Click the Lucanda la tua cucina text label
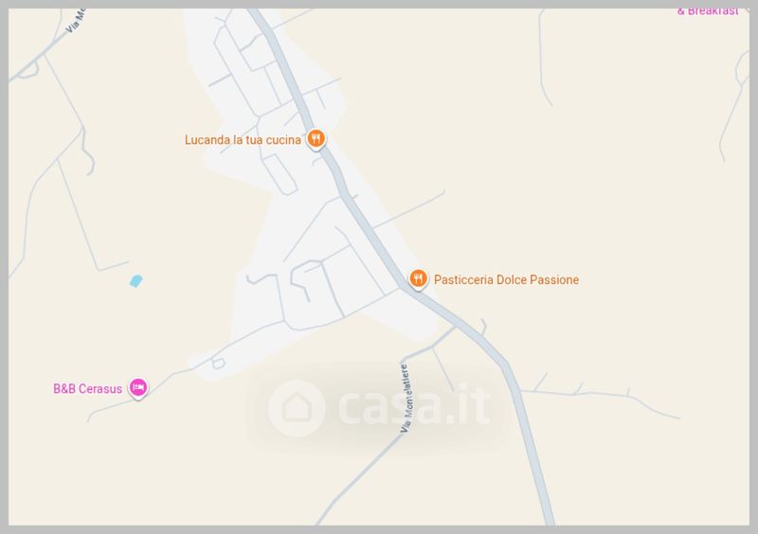The height and width of the screenshot is (534, 758). click(x=243, y=140)
